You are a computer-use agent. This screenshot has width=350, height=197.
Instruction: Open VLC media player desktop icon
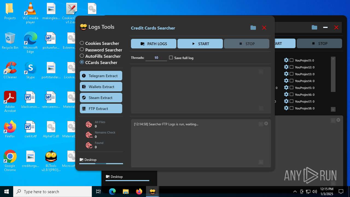[30, 13]
